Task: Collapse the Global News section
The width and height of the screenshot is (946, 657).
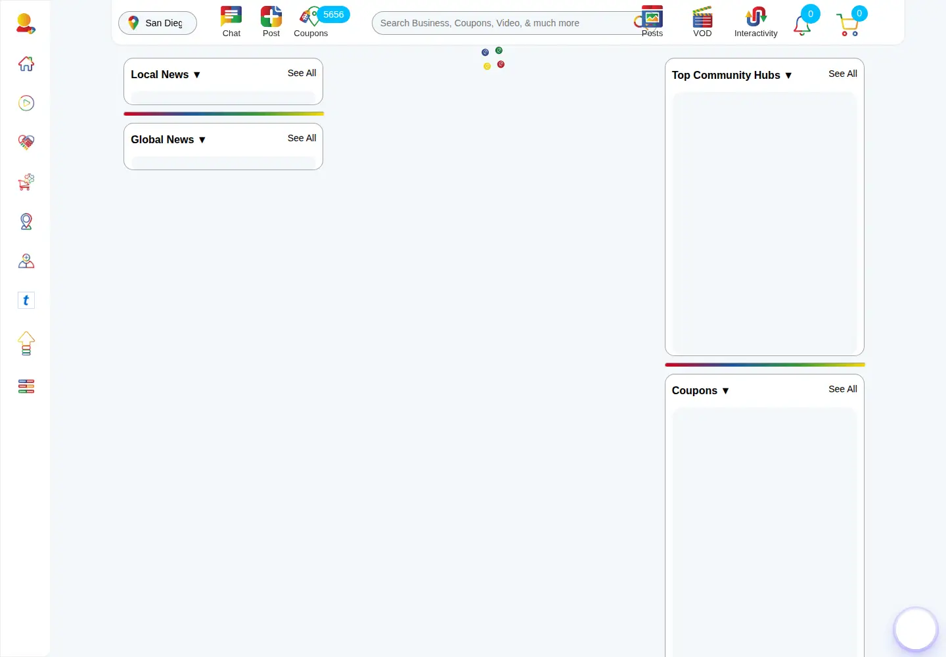Action: (x=202, y=140)
